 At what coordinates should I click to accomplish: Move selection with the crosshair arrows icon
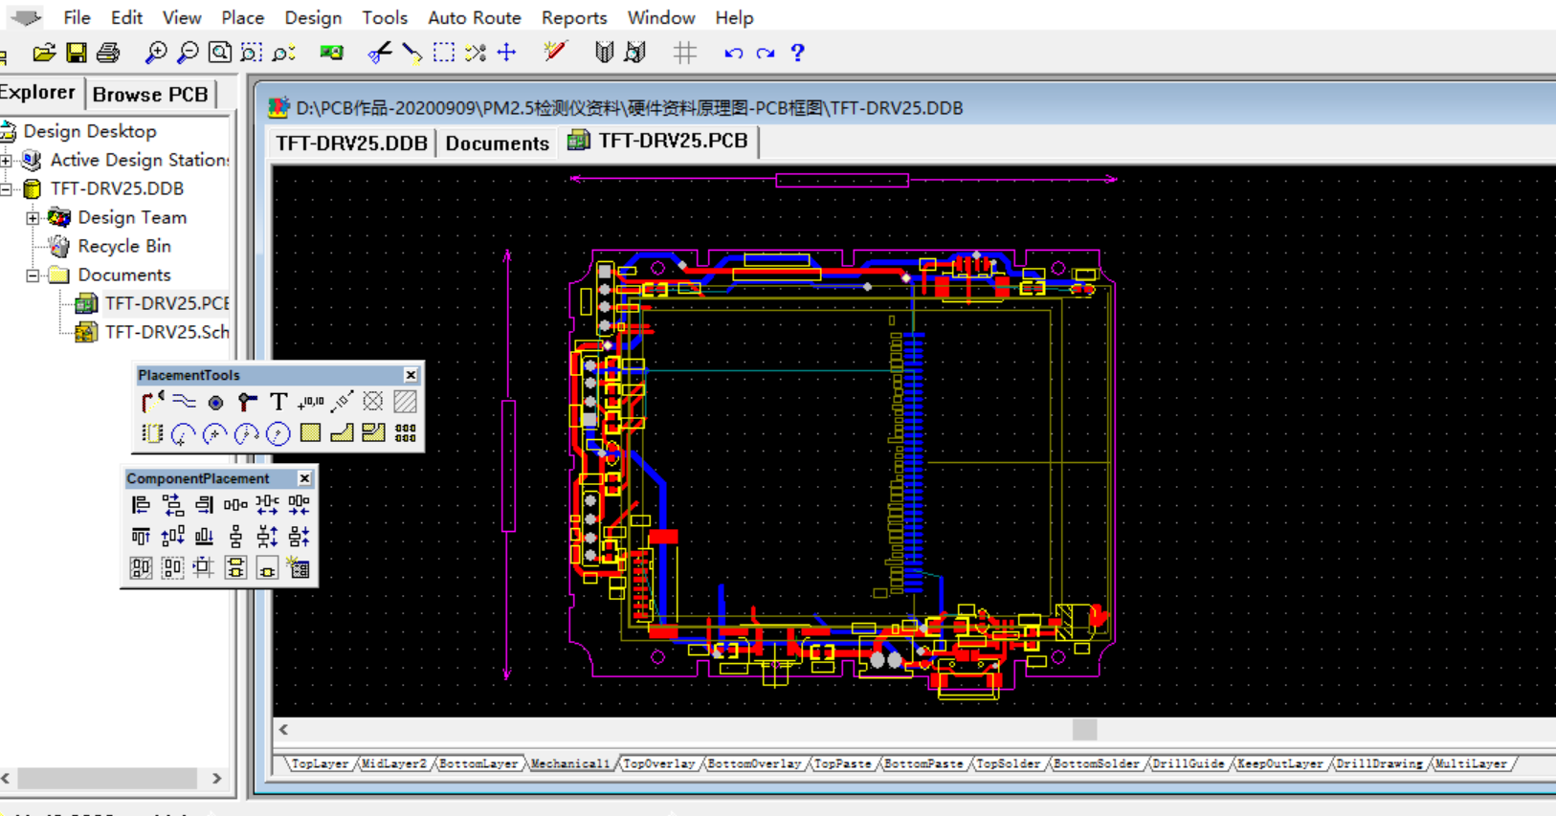click(507, 53)
